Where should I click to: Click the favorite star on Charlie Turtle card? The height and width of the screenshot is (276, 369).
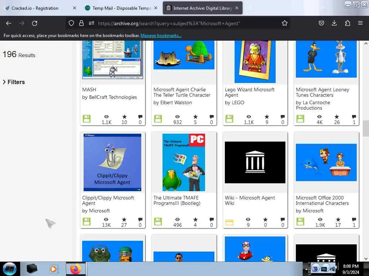[195, 117]
